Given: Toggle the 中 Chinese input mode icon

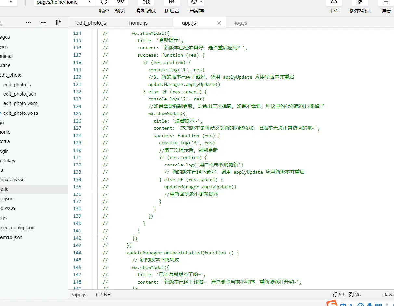Looking at the screenshot, I should click(343, 304).
